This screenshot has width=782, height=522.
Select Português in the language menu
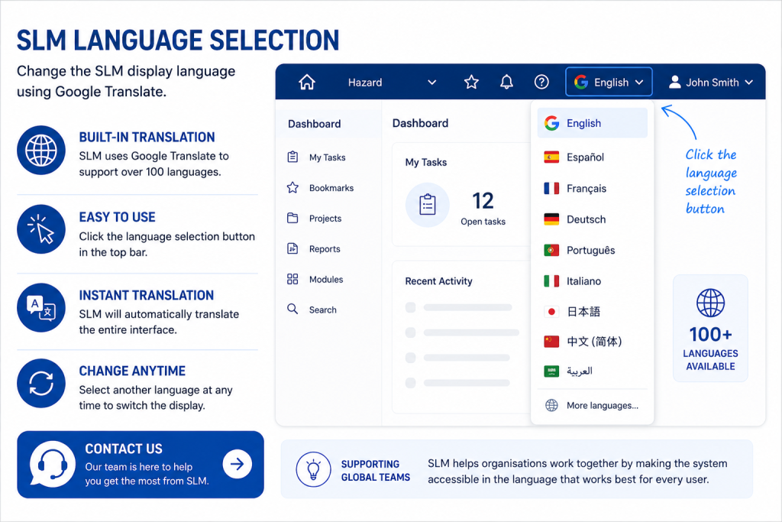pos(593,250)
